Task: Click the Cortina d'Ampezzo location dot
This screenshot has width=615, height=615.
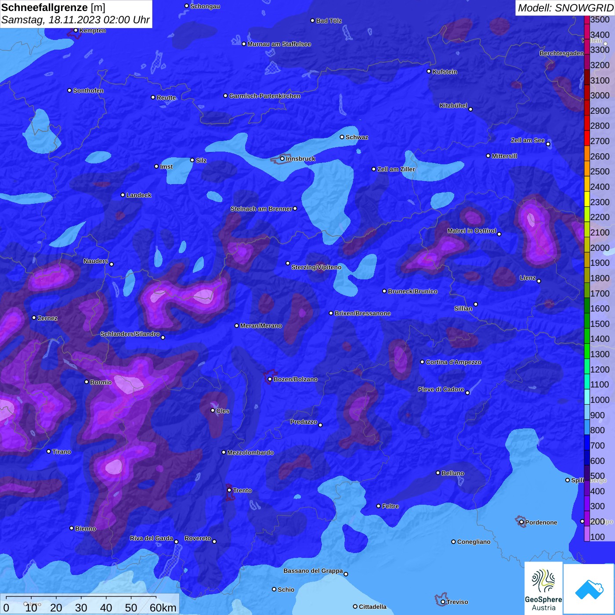Action: pos(422,362)
